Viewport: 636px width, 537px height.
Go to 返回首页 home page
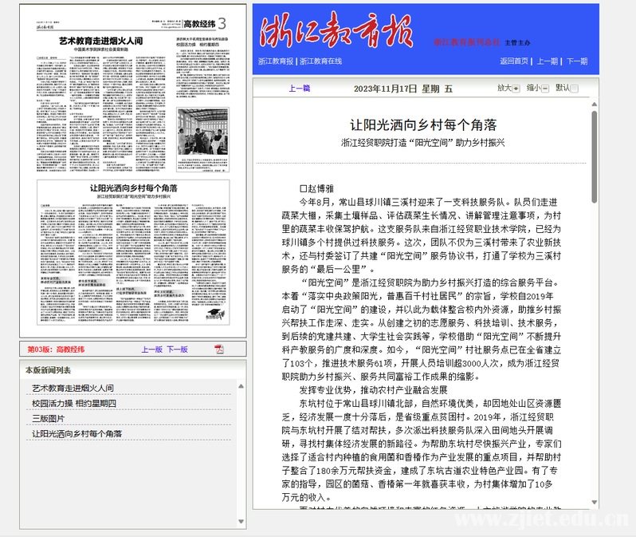pos(514,61)
